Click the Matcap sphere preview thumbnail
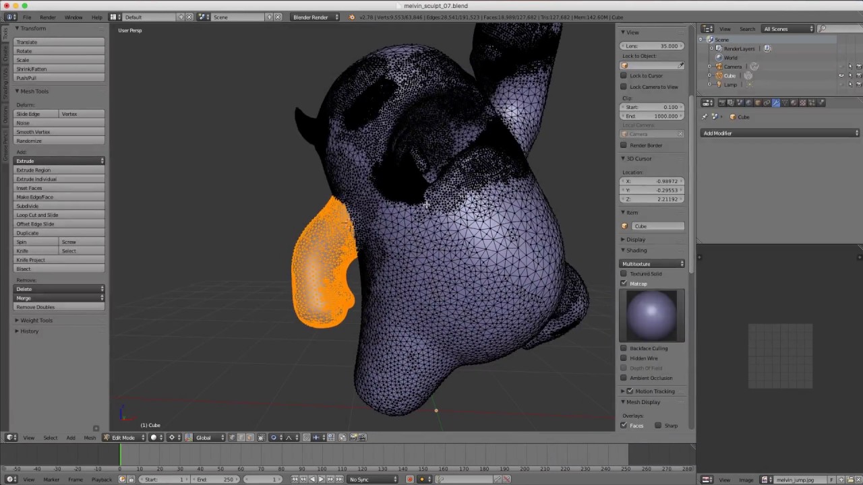This screenshot has width=863, height=485. (x=652, y=315)
